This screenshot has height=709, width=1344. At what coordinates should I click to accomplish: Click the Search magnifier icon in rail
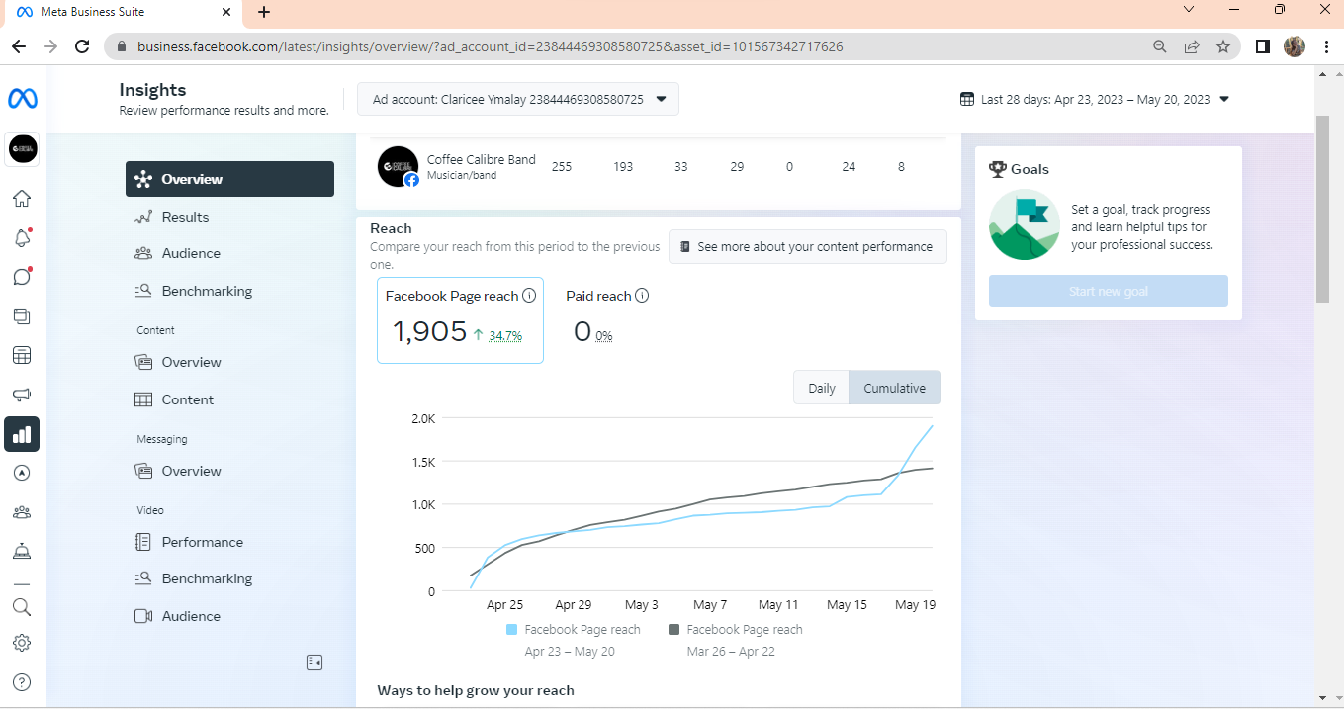pyautogui.click(x=22, y=607)
